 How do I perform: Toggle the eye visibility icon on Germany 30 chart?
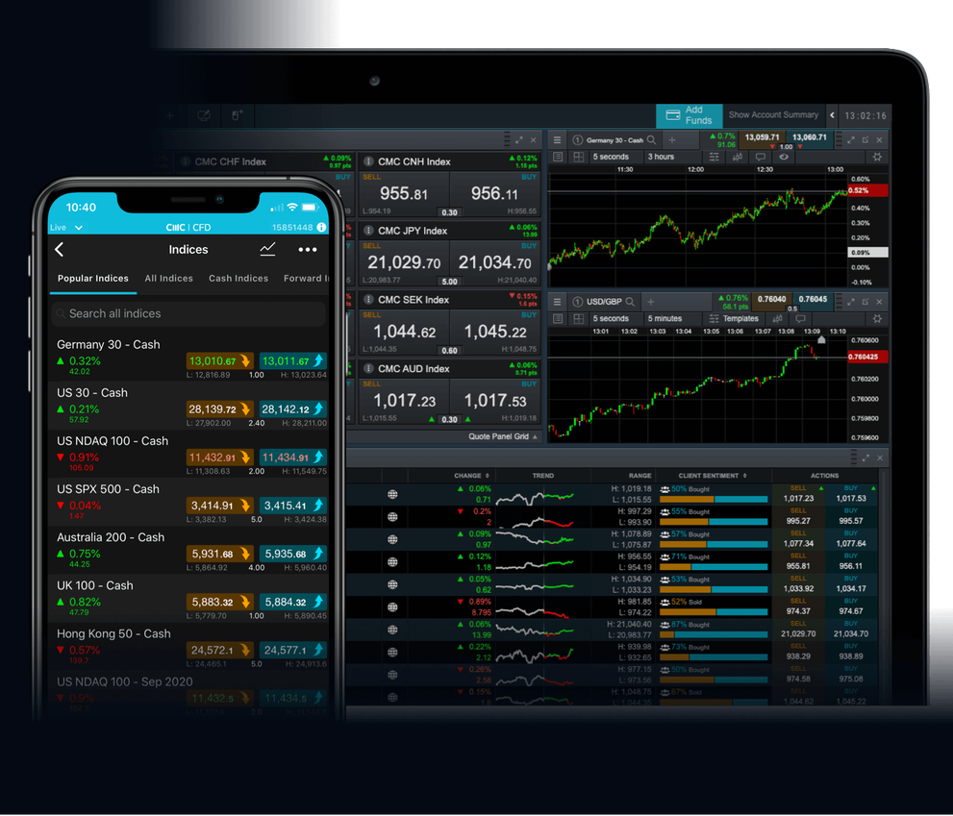pyautogui.click(x=783, y=158)
